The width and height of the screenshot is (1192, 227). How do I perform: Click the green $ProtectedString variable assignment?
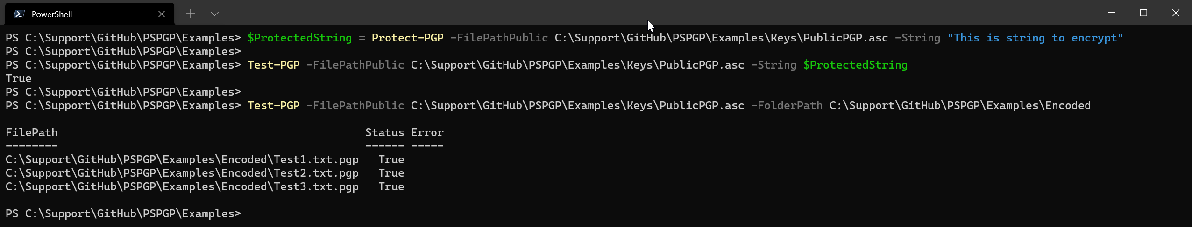click(299, 38)
